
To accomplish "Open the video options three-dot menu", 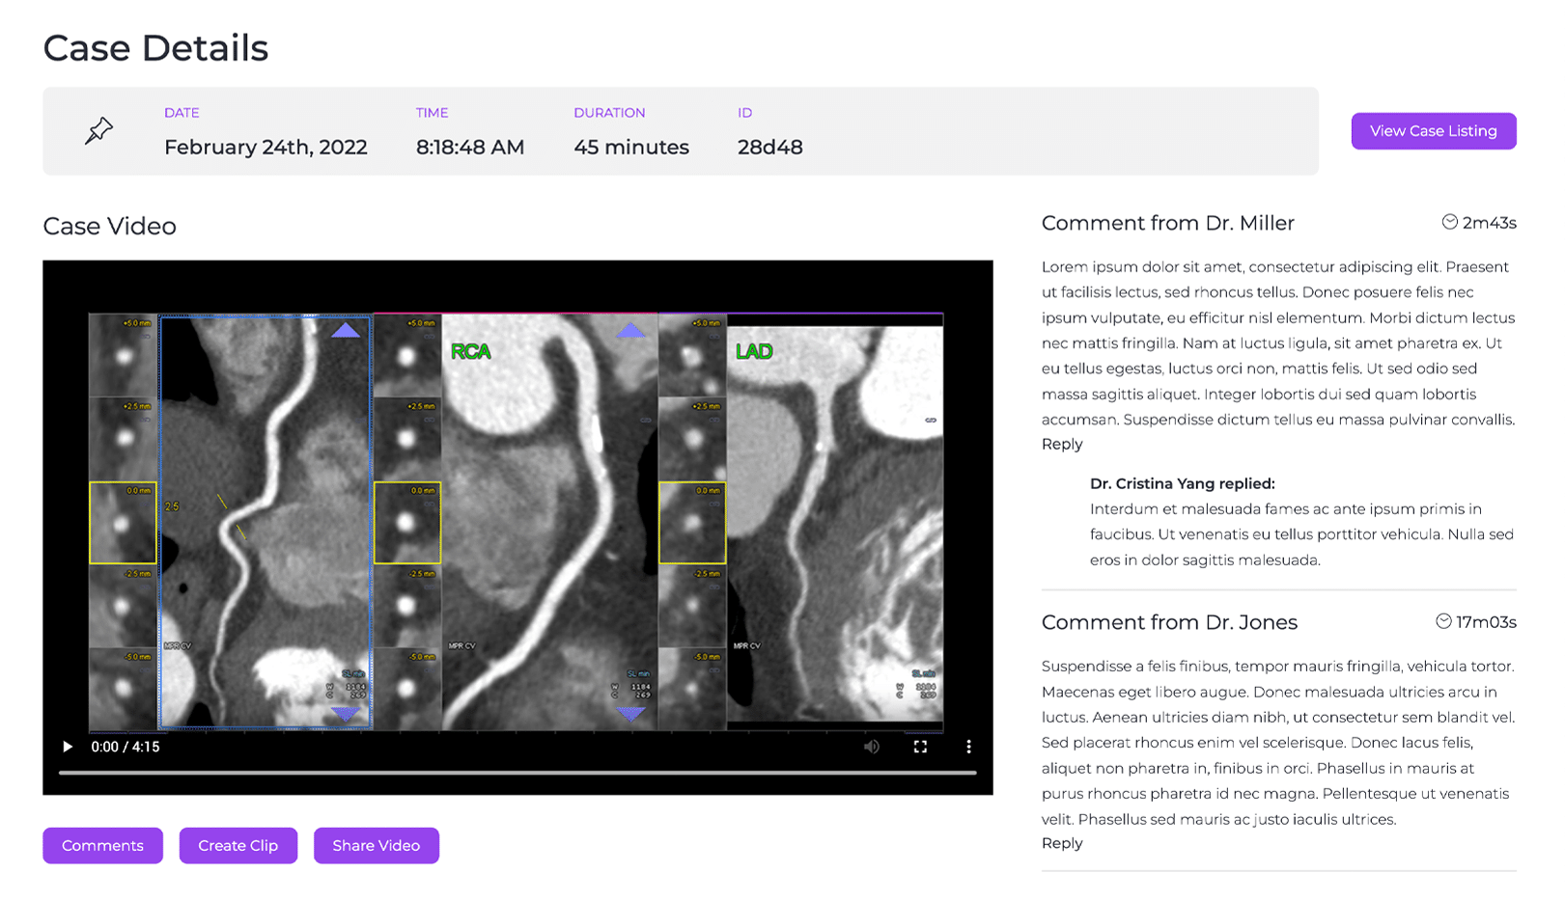I will (969, 746).
